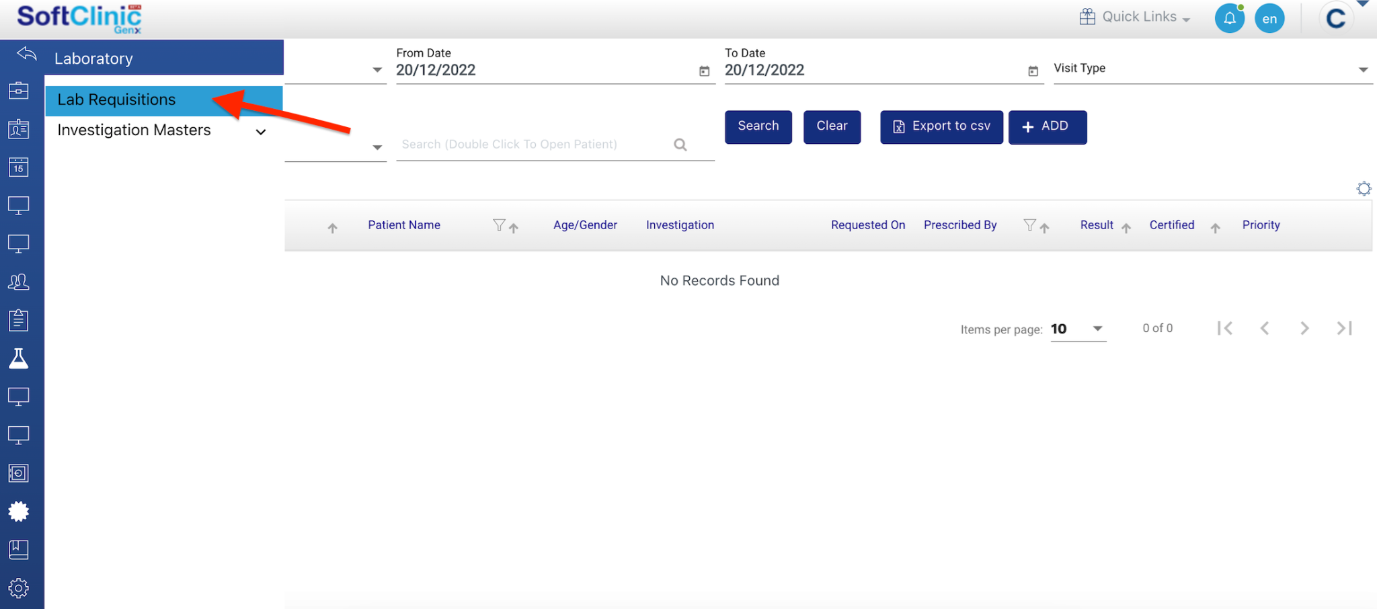This screenshot has height=609, width=1377.
Task: Expand the Investigation Masters menu
Action: point(260,132)
